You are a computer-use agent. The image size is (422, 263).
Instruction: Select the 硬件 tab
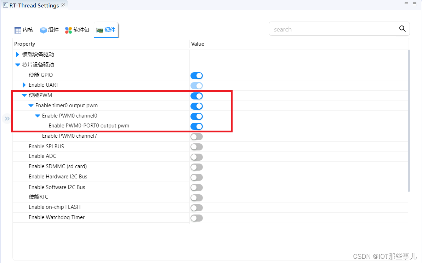106,30
